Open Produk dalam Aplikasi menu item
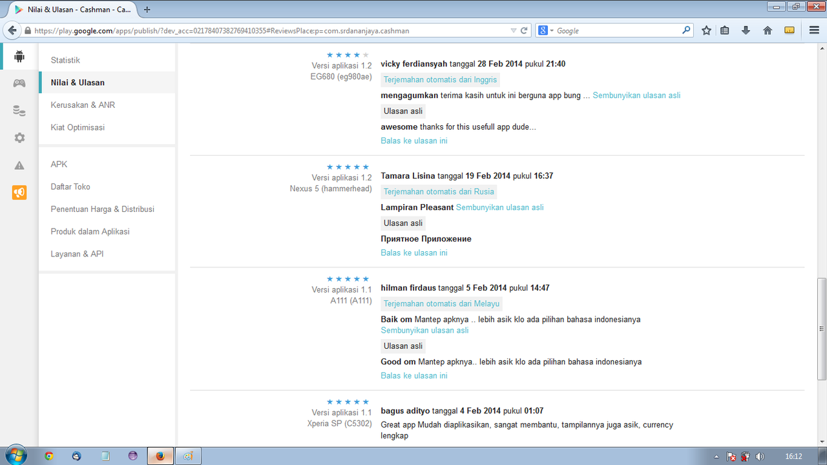Viewport: 827px width, 465px height. [90, 231]
